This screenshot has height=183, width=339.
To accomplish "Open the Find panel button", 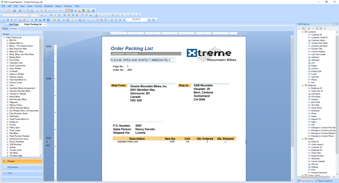I will (x=22, y=173).
